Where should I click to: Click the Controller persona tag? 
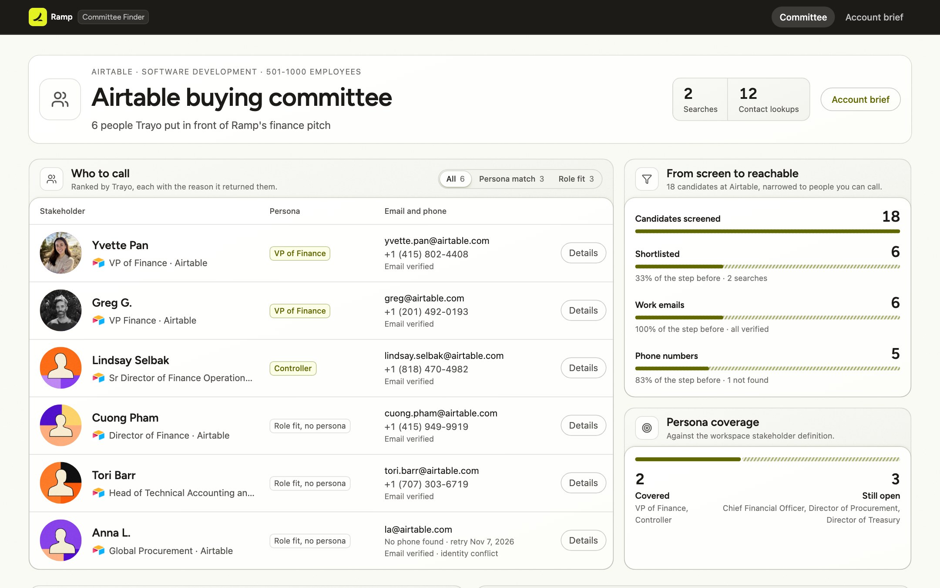(293, 368)
